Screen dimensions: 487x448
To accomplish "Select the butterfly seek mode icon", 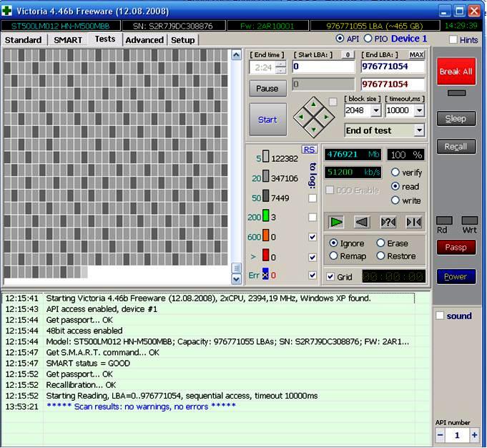I will [414, 222].
